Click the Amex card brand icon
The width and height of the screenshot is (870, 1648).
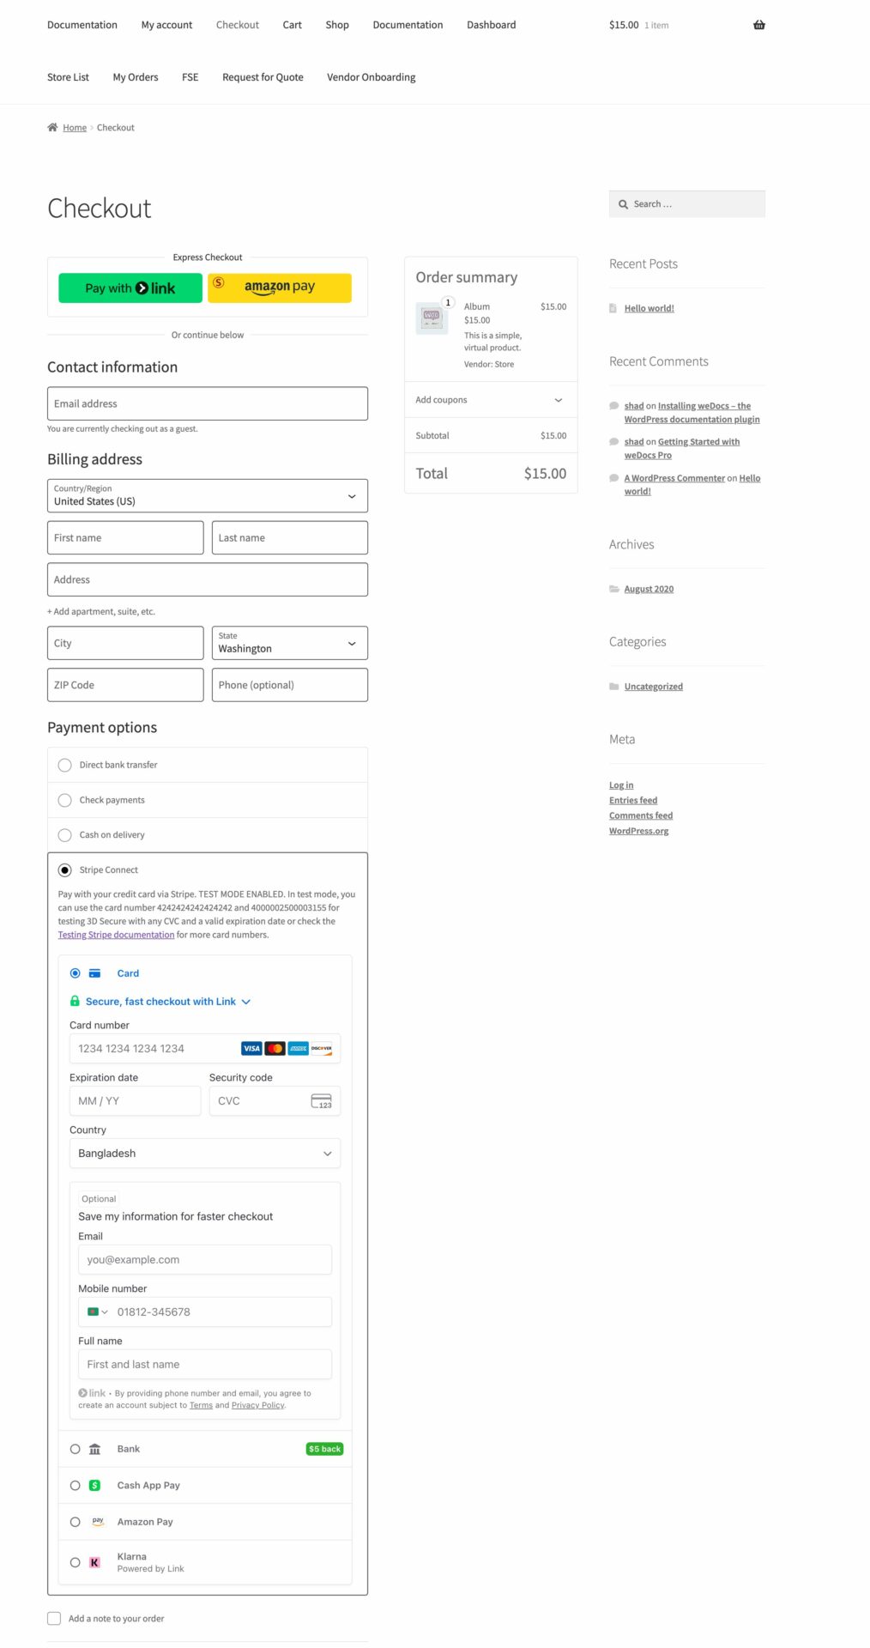pyautogui.click(x=298, y=1048)
